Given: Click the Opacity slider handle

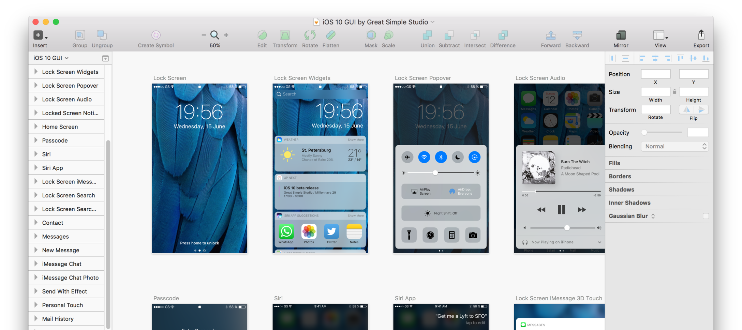Looking at the screenshot, I should coord(644,132).
